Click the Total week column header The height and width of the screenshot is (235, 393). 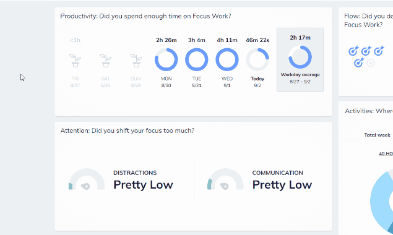point(377,135)
